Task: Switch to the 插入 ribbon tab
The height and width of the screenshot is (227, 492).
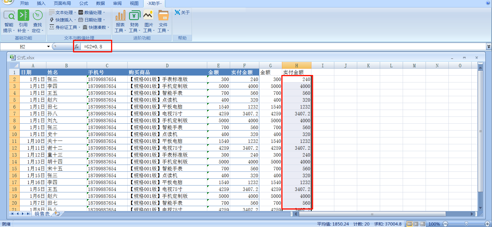Action: pos(41,3)
